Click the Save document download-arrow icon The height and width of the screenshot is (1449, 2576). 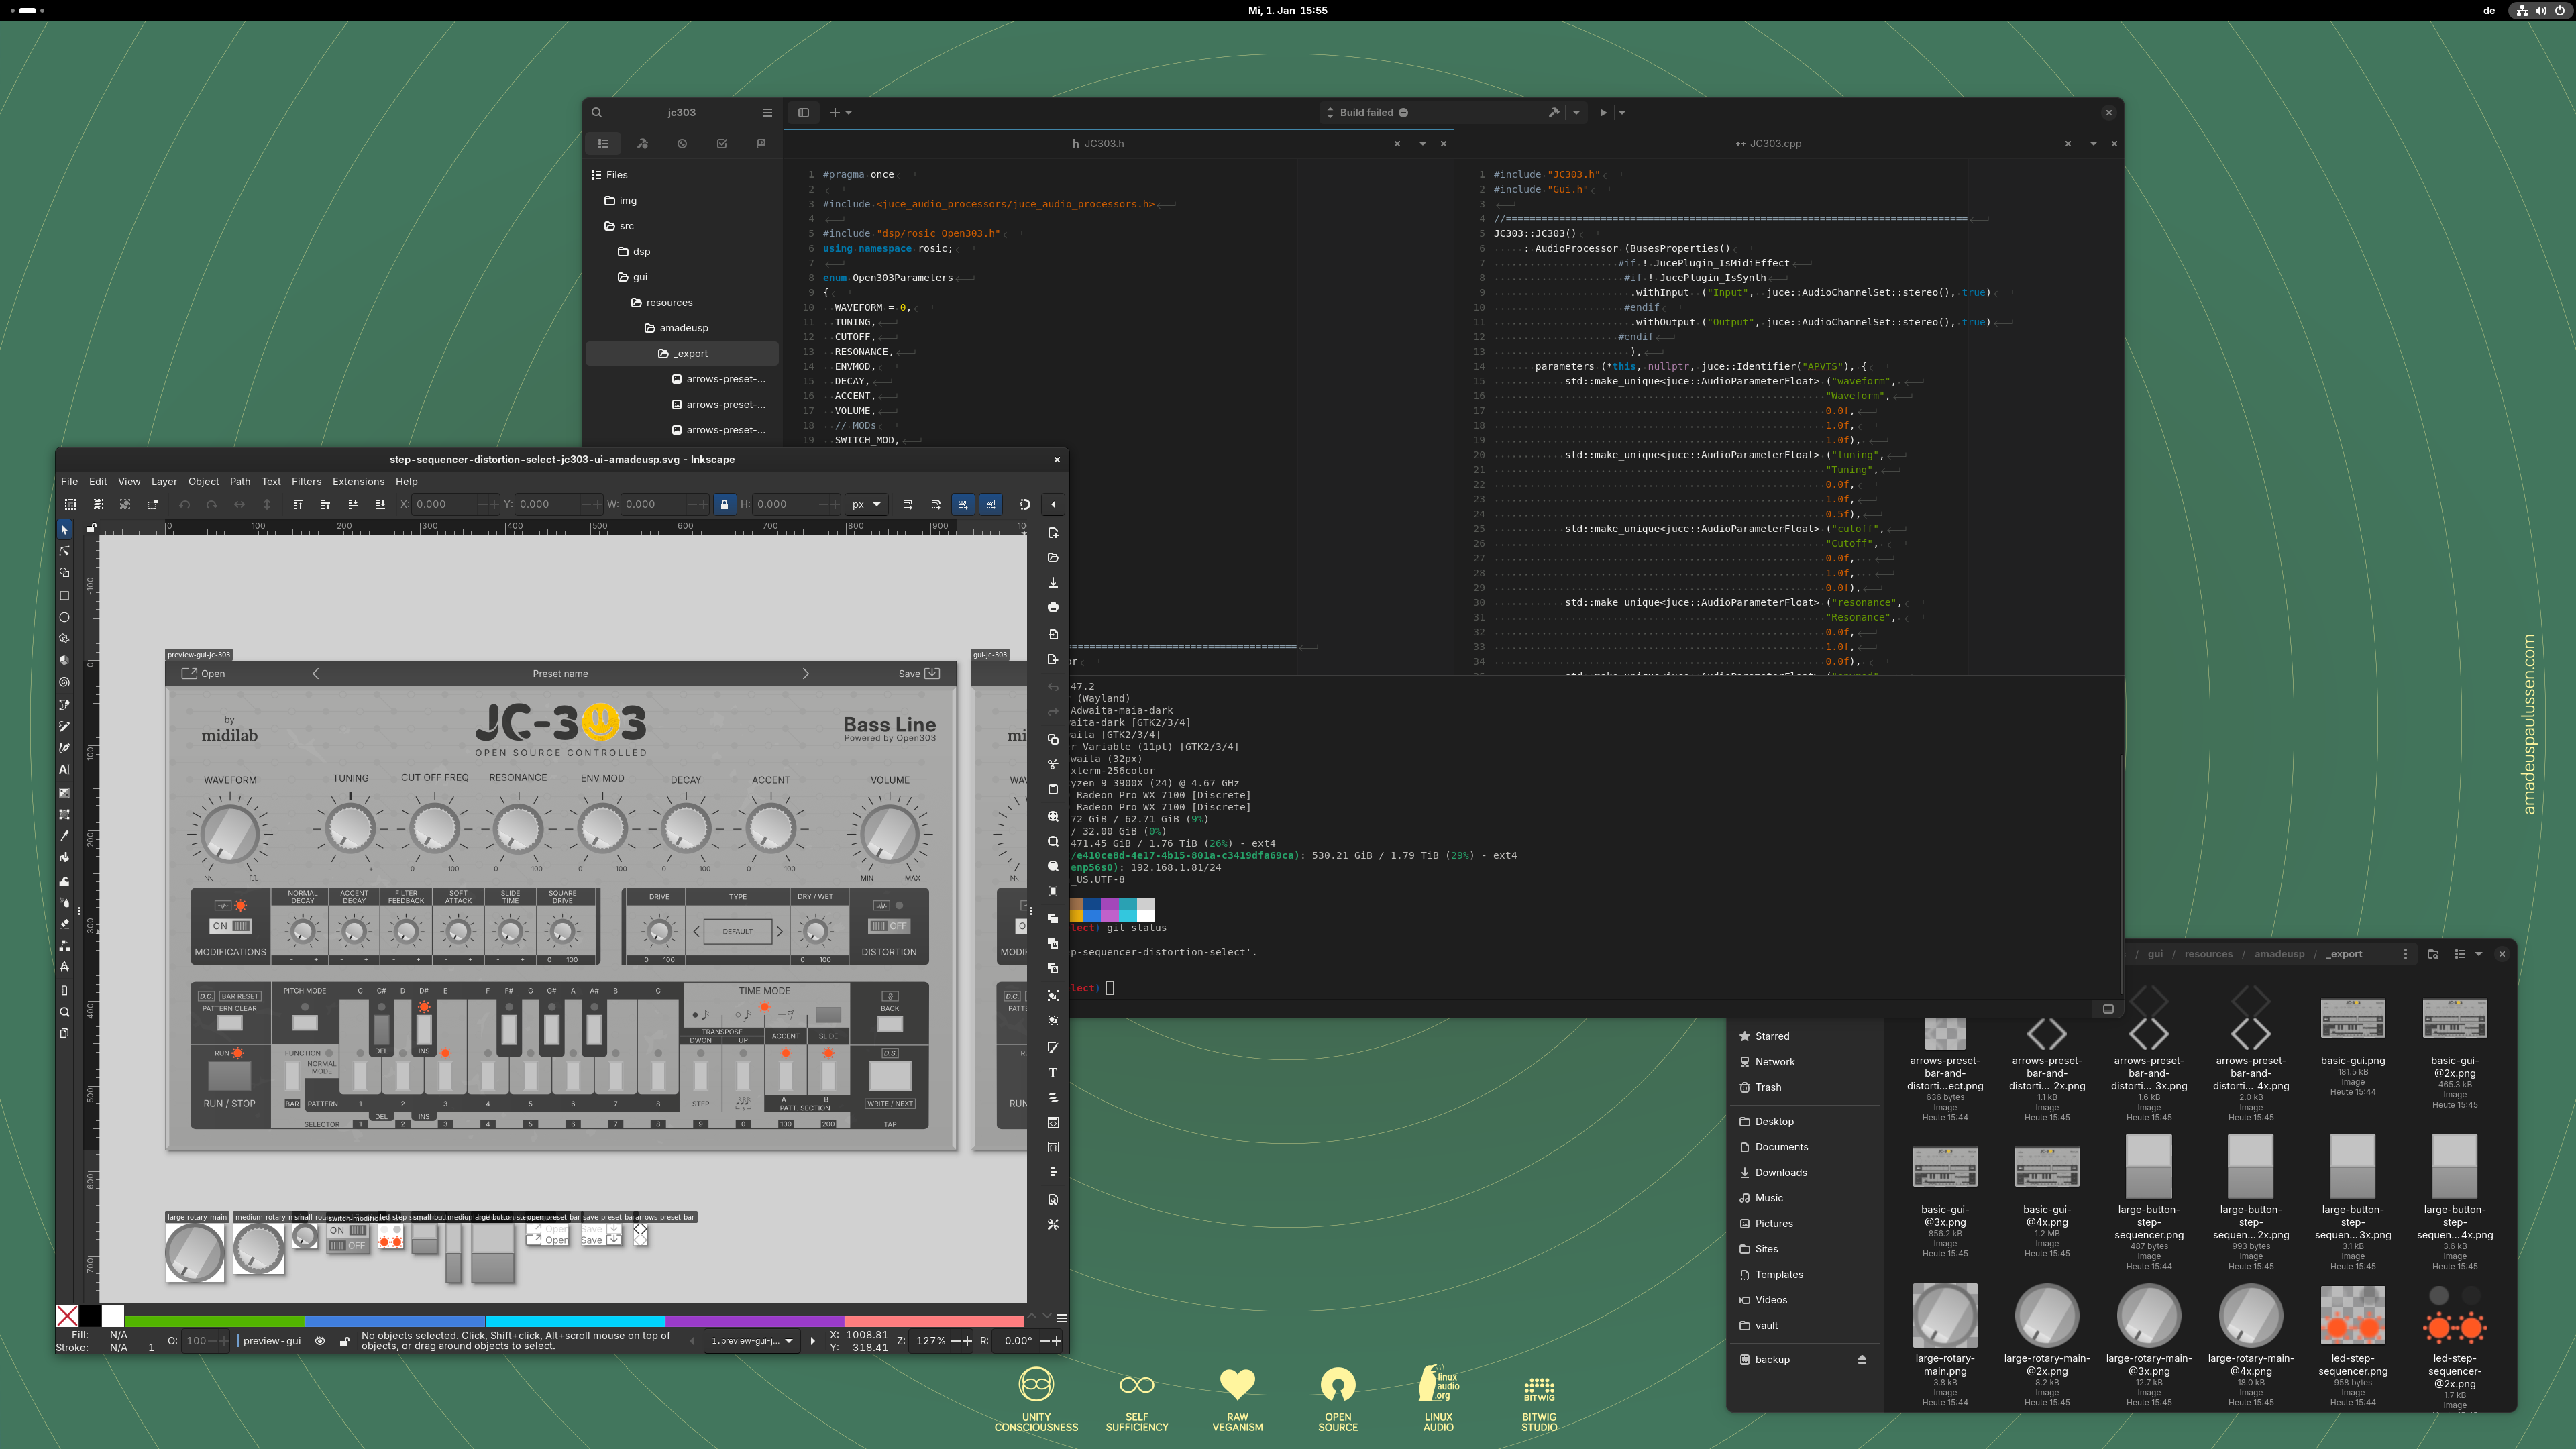pyautogui.click(x=1053, y=582)
